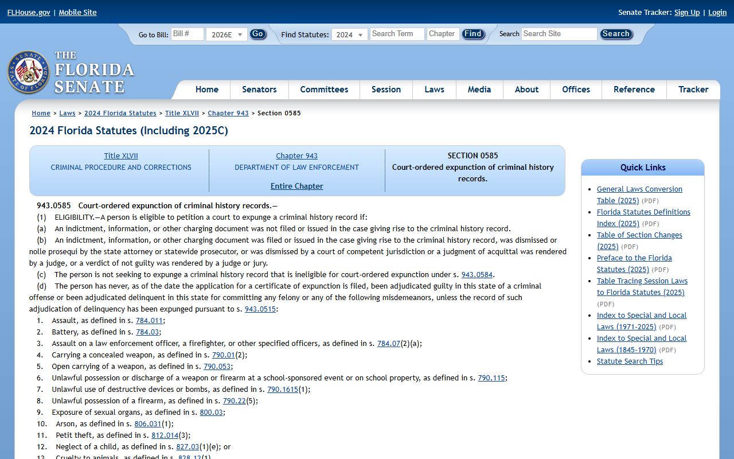Open the Offices navigation tab
The width and height of the screenshot is (734, 459).
point(576,90)
